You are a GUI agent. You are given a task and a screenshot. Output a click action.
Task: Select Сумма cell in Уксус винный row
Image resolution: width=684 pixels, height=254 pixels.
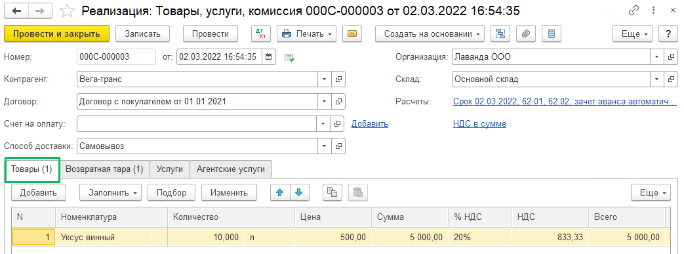coord(410,238)
